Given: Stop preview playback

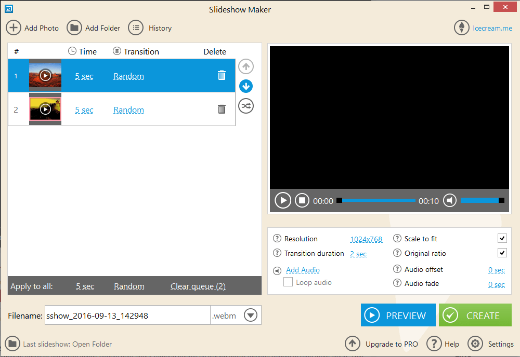Looking at the screenshot, I should (x=302, y=200).
